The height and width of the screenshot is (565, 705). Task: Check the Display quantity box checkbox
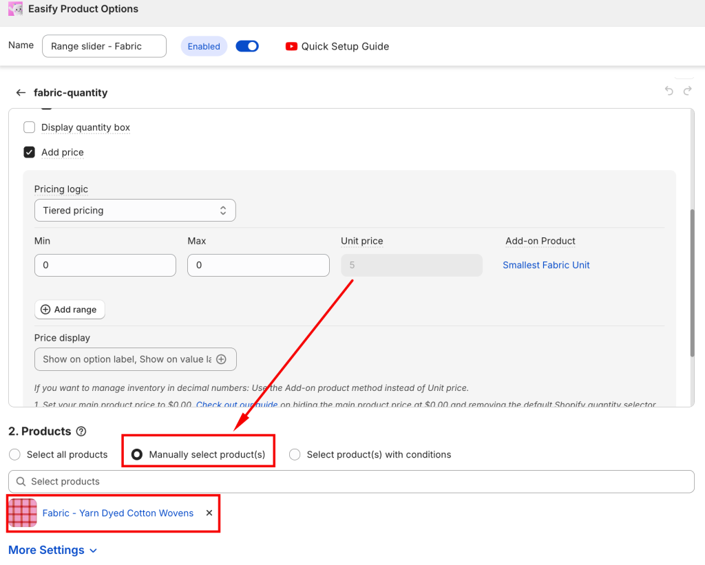pos(30,127)
